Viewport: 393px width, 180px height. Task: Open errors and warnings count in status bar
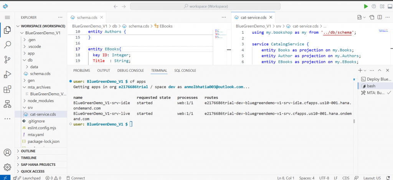(x=53, y=178)
